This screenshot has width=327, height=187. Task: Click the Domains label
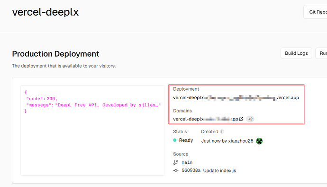(x=182, y=111)
